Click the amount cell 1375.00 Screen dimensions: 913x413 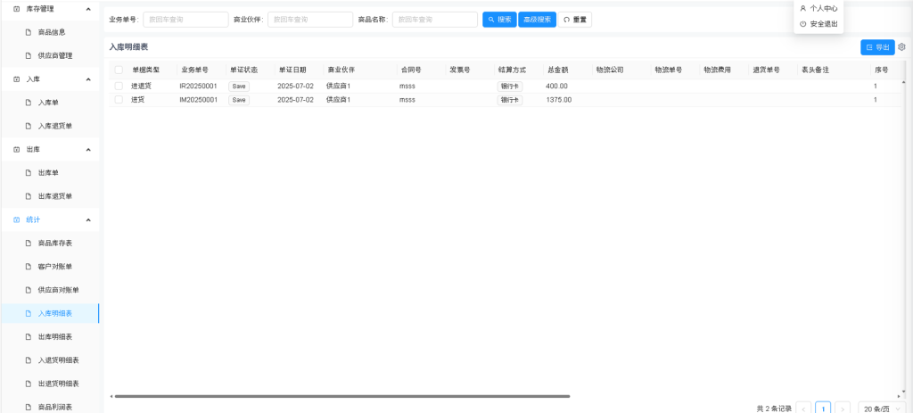[558, 100]
